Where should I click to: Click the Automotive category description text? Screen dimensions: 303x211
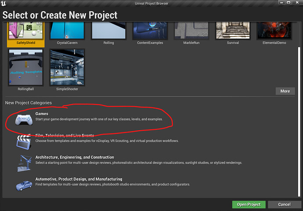pyautogui.click(x=112, y=184)
